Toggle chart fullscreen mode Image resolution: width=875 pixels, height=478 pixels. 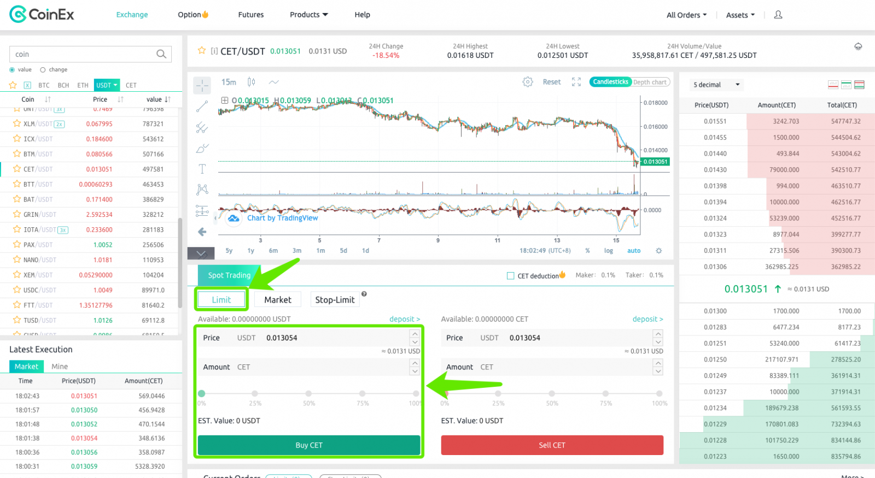pyautogui.click(x=576, y=82)
